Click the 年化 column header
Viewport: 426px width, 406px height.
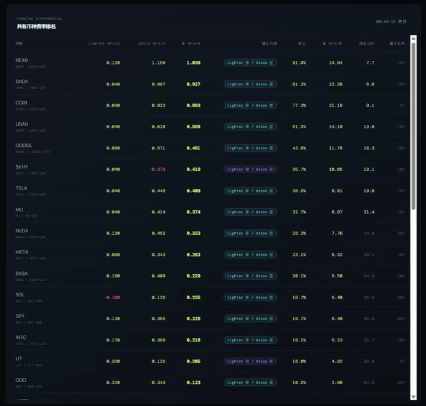(x=301, y=43)
